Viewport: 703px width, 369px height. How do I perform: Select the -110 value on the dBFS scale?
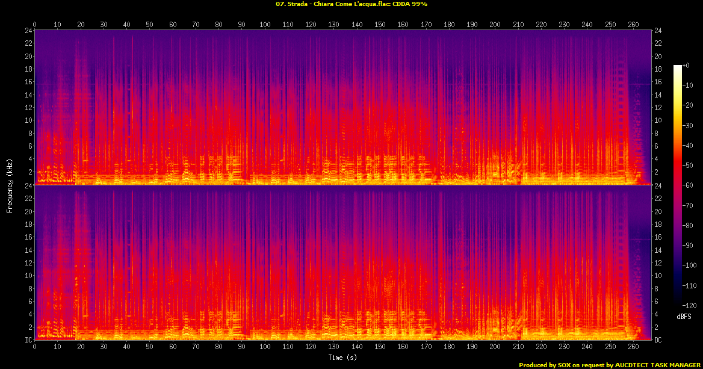690,285
